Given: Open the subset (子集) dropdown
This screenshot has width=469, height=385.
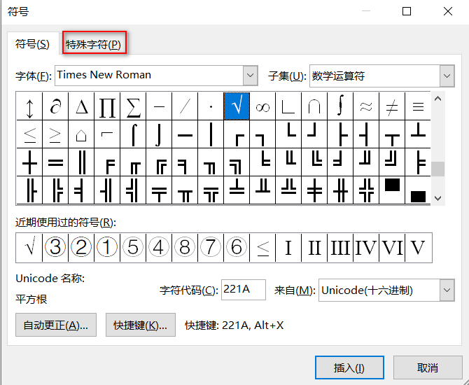Looking at the screenshot, I should pos(447,76).
